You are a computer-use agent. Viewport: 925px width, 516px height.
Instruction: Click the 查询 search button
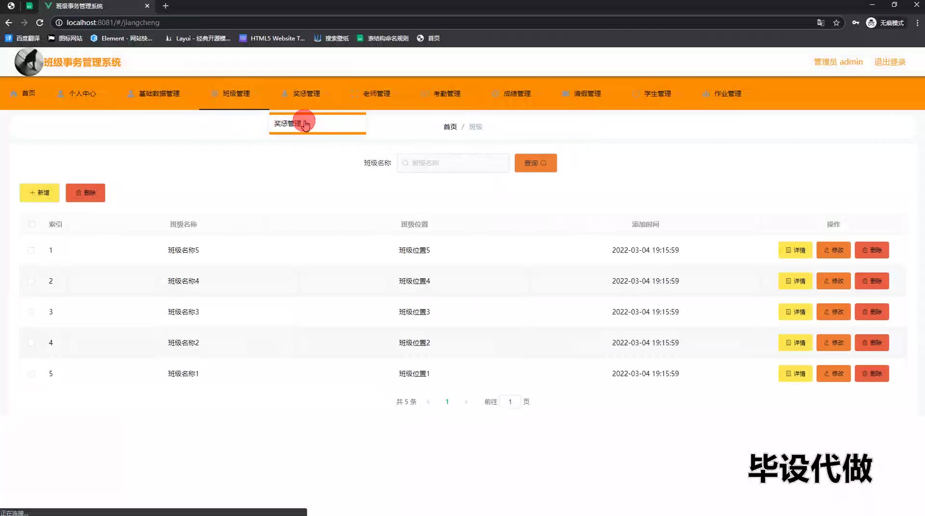point(536,163)
